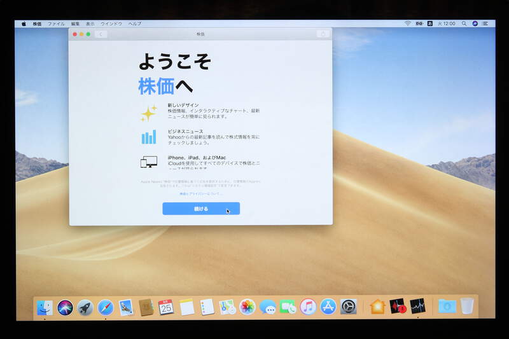Open the ウインドウ menu
Viewport: 509px width, 339px height.
111,24
